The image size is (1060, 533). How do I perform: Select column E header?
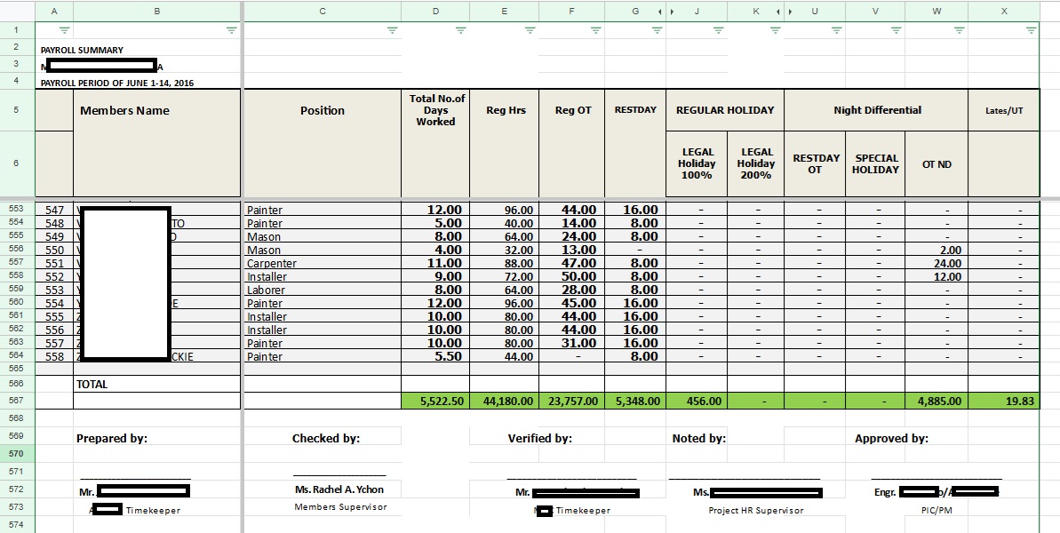coord(505,12)
